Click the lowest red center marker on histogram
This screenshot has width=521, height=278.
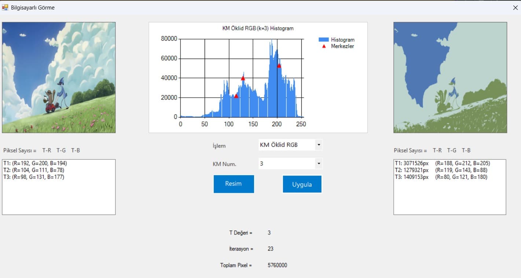(236, 96)
